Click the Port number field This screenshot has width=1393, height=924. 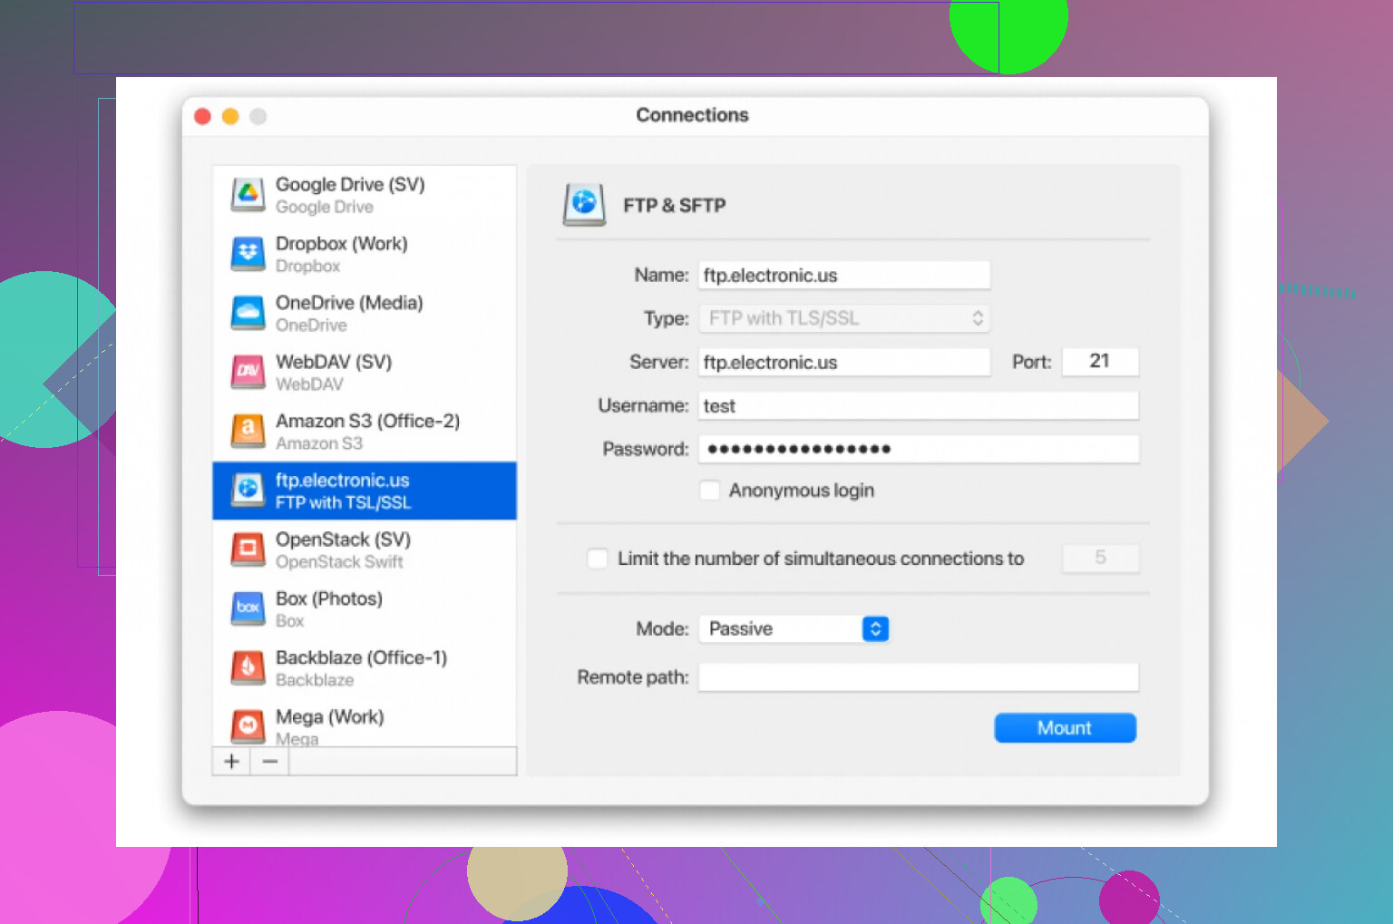(x=1099, y=362)
